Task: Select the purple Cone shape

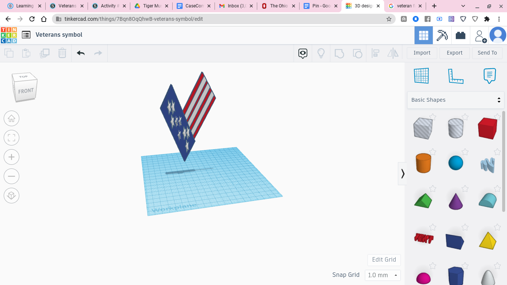Action: [456, 201]
